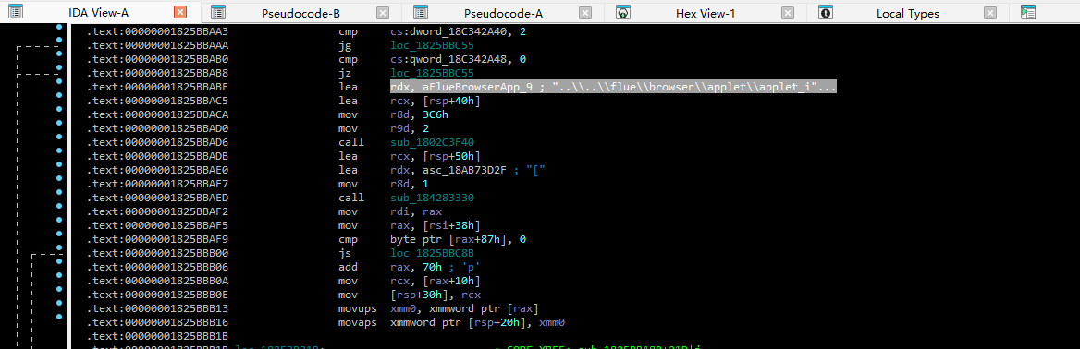Close the IDA View-A tab
Screen dimensions: 1080x349
(180, 12)
